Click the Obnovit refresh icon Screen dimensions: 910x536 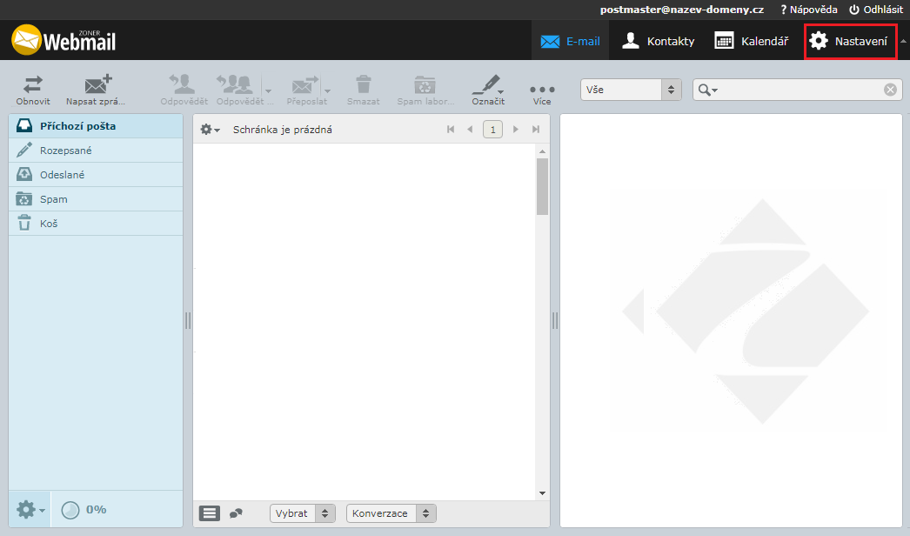[x=33, y=85]
